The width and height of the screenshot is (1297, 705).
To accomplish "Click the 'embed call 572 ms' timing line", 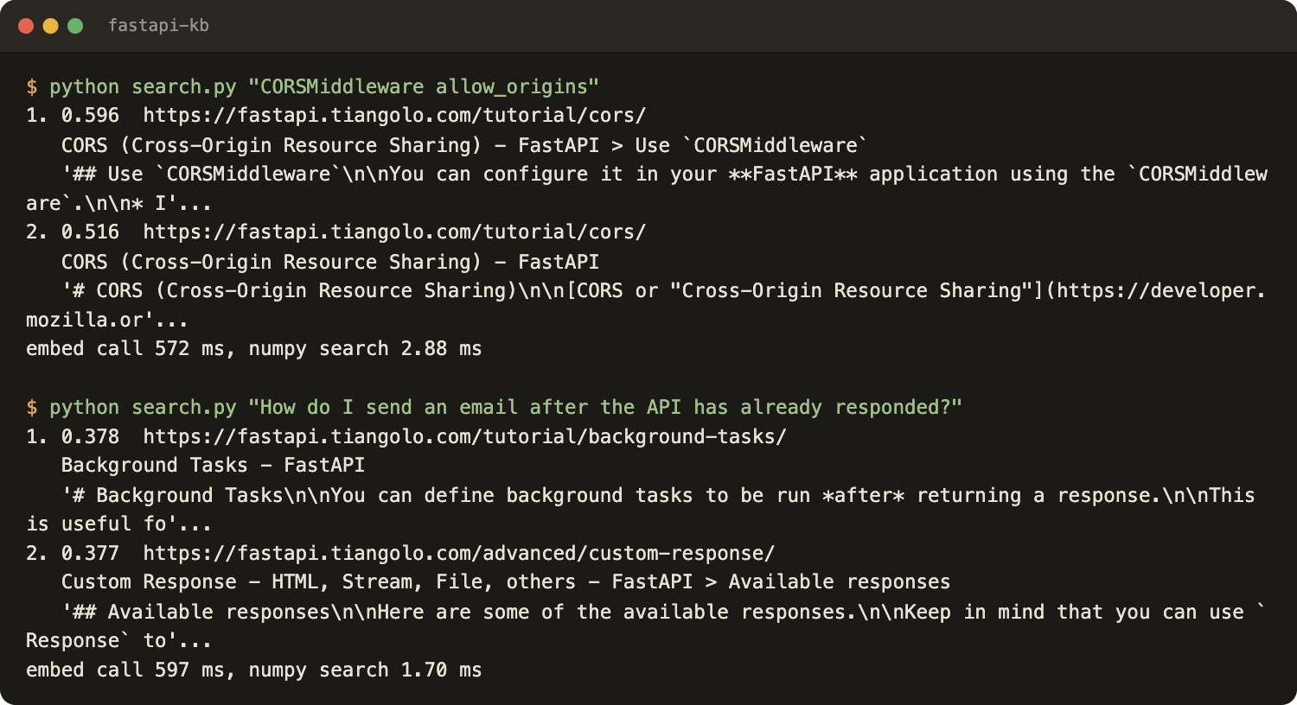I will click(x=254, y=349).
